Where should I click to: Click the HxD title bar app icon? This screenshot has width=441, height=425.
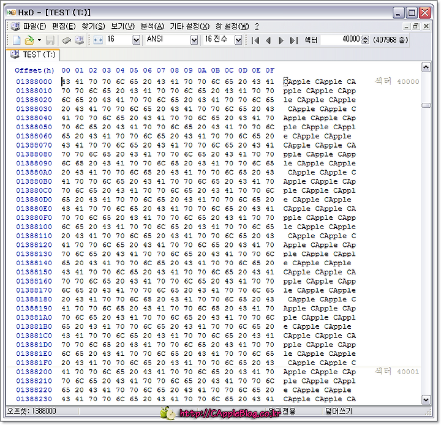point(12,12)
